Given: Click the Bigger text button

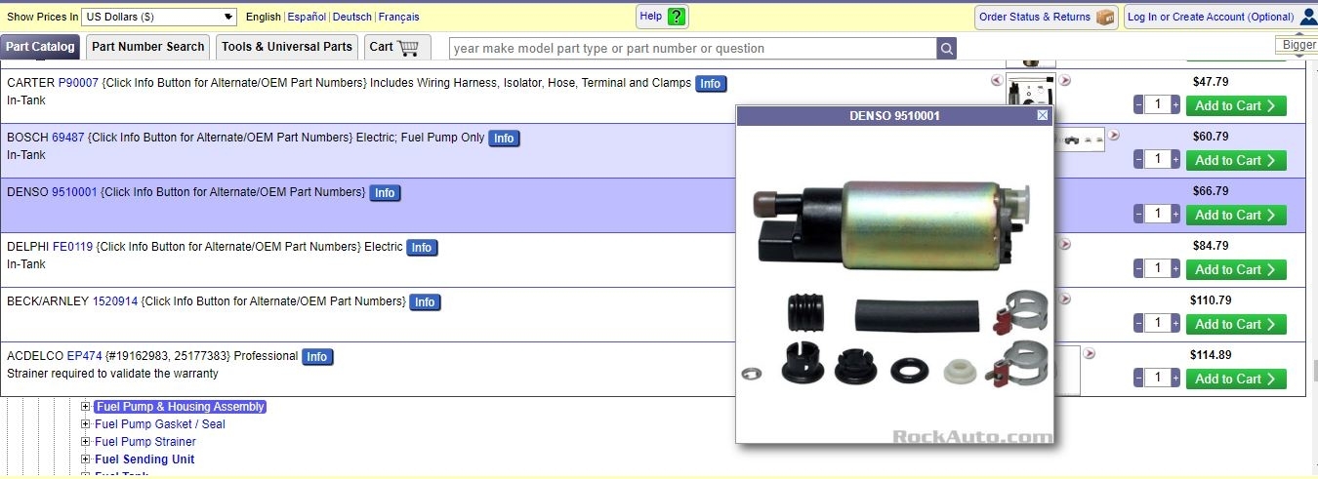Looking at the screenshot, I should 1297,45.
